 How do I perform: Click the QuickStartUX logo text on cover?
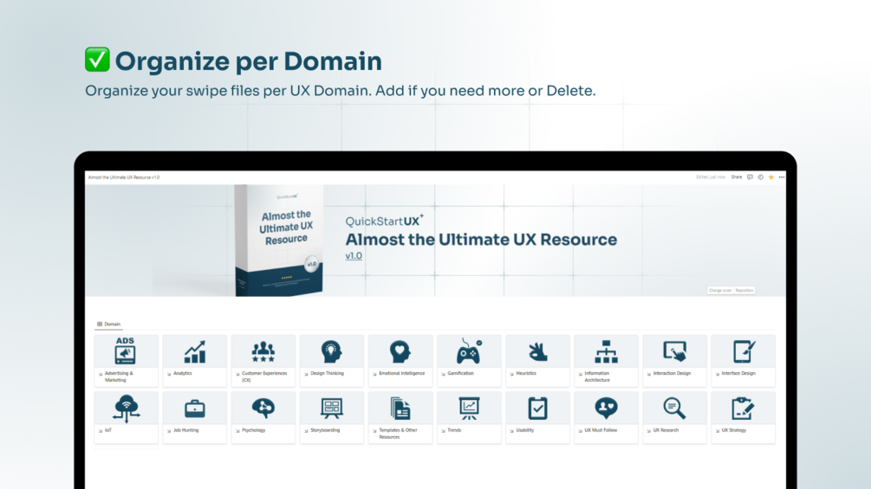click(385, 221)
